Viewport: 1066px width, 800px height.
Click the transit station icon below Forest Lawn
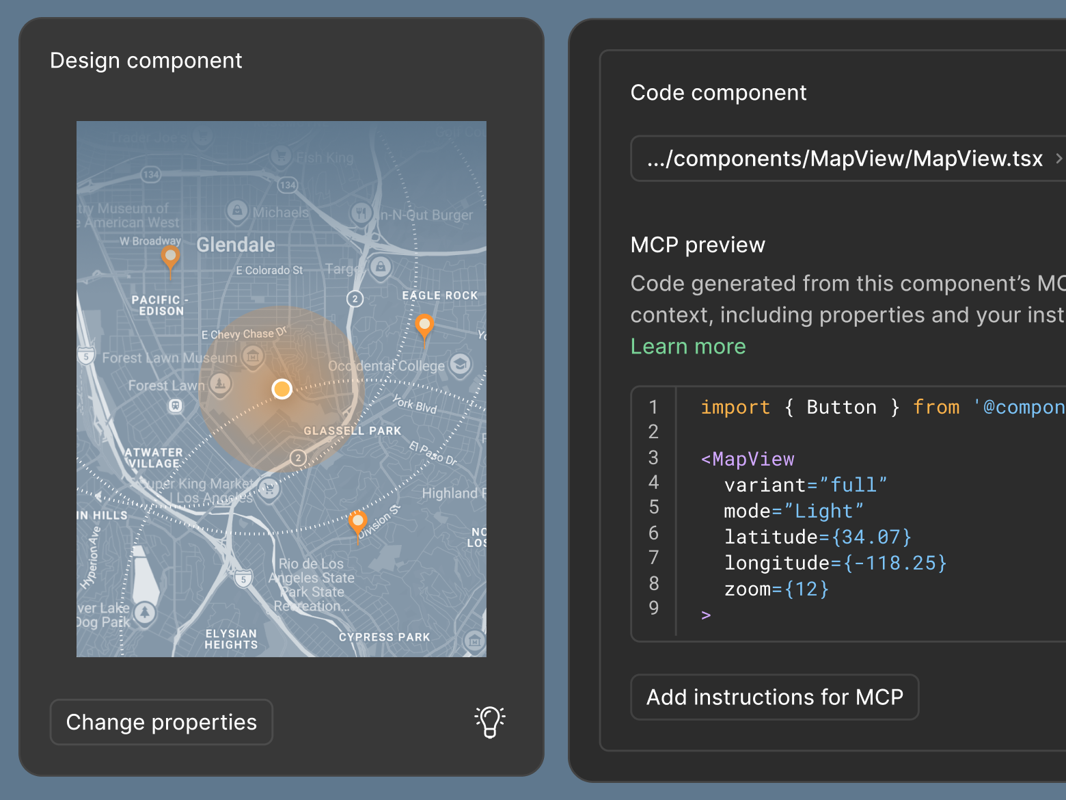(176, 406)
